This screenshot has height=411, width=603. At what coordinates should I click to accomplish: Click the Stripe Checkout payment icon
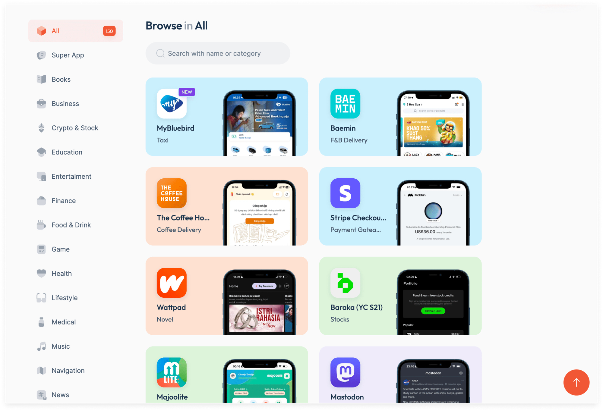coord(345,193)
